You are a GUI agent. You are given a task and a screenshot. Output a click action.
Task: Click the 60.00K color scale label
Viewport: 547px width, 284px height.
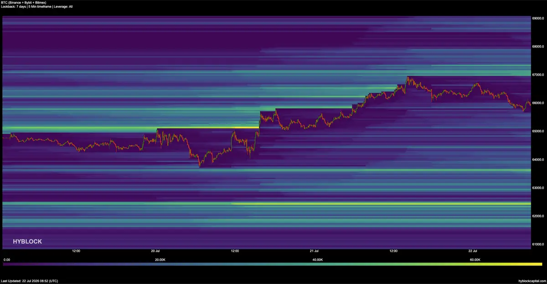pyautogui.click(x=475, y=259)
